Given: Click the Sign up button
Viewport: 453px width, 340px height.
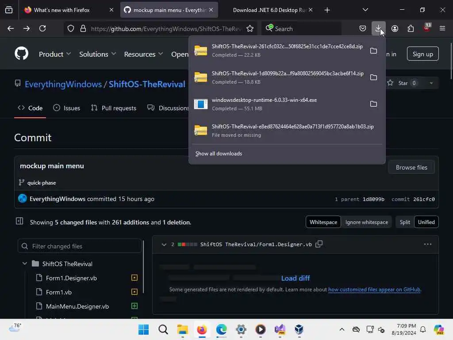Looking at the screenshot, I should pos(422,54).
